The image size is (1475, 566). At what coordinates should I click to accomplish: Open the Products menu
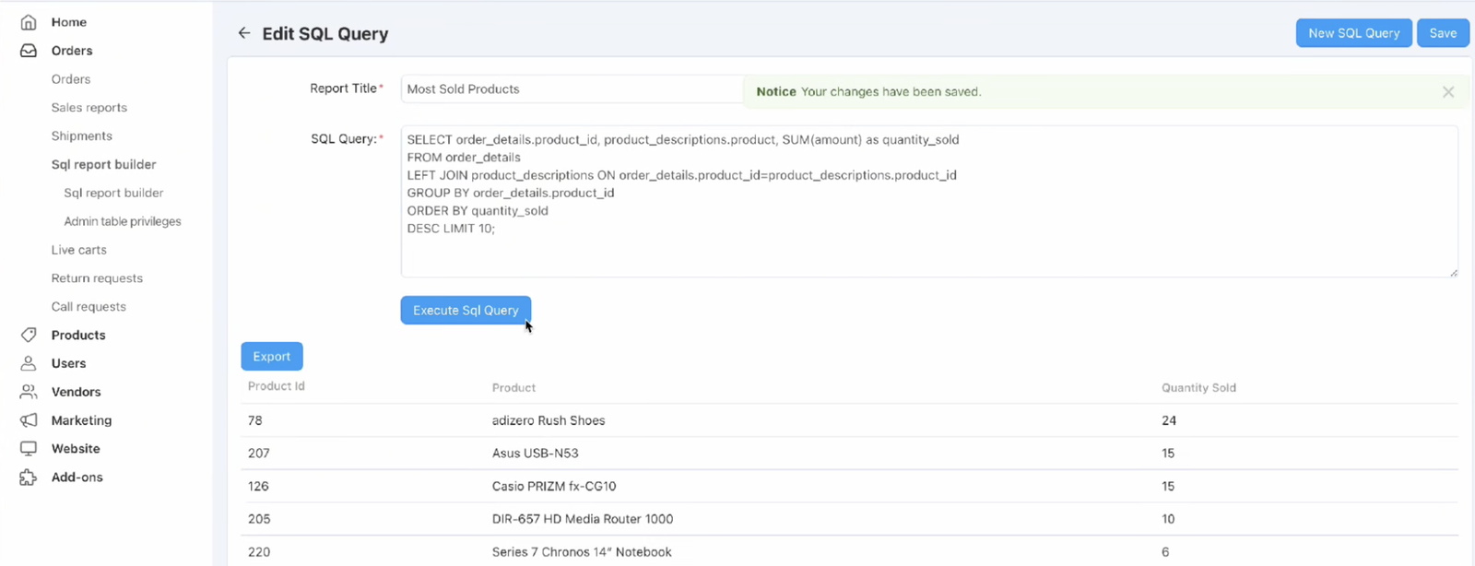[x=78, y=335]
